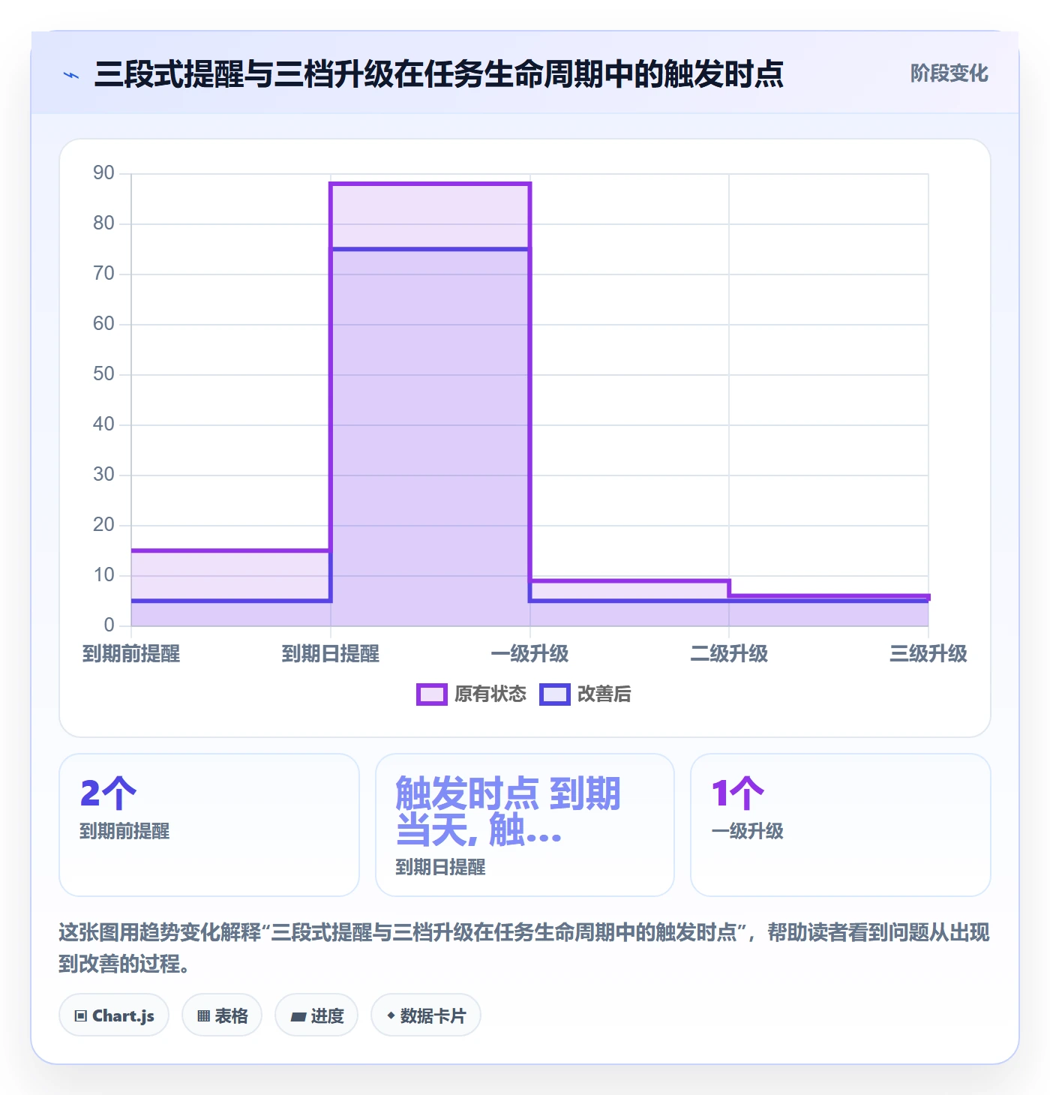Click the 数据卡片 tag chip
This screenshot has height=1095, width=1050.
426,1015
